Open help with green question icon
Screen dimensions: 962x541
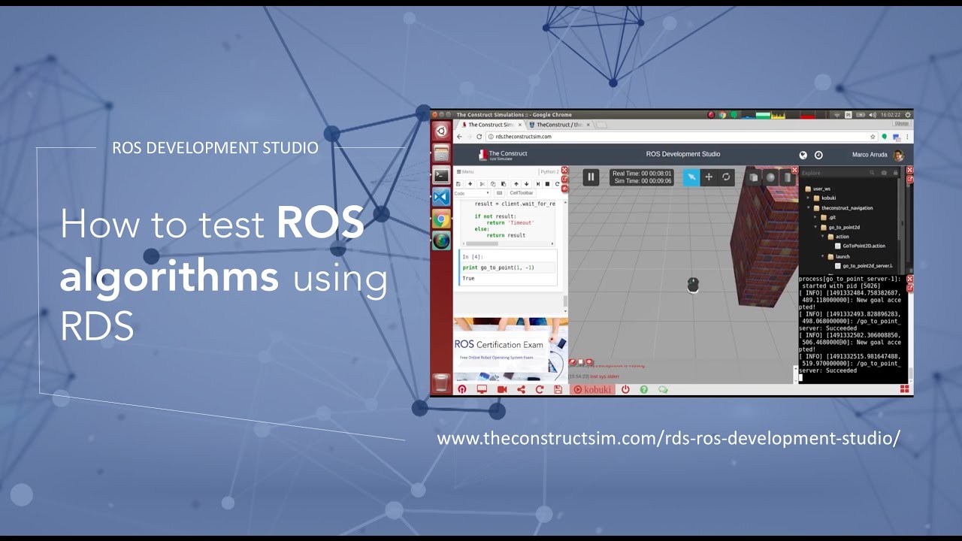pos(643,389)
